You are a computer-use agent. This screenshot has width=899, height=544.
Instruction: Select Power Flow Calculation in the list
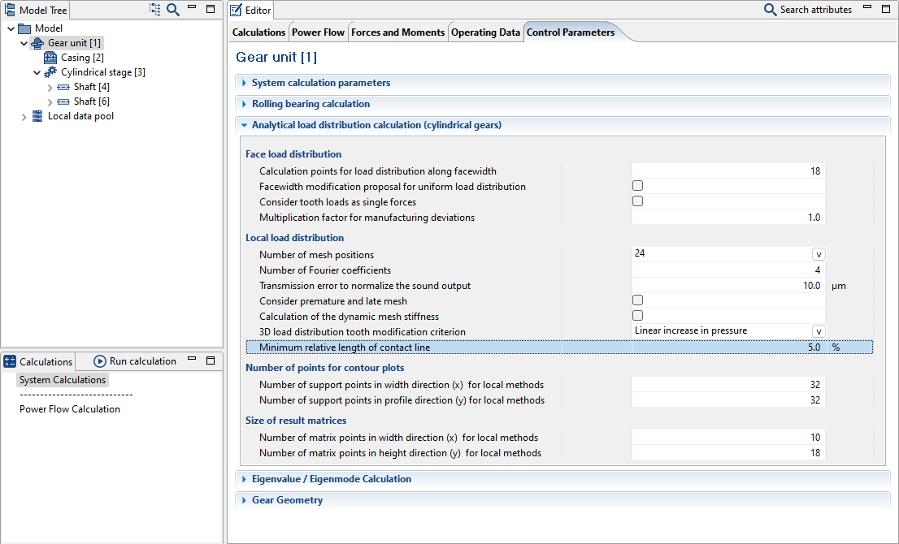coord(70,409)
